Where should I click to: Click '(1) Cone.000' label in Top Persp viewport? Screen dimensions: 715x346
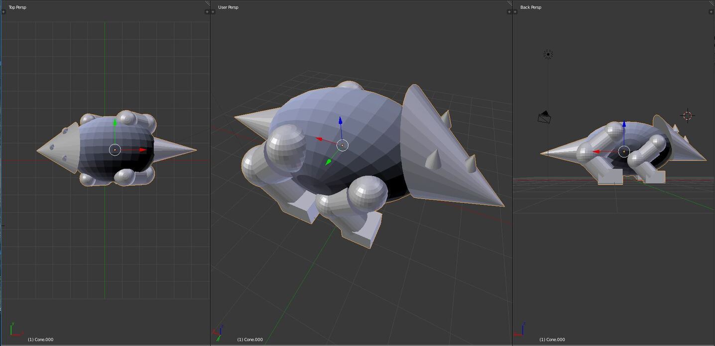[40, 340]
